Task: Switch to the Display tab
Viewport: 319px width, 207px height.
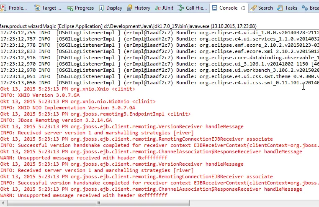Action: click(111, 8)
